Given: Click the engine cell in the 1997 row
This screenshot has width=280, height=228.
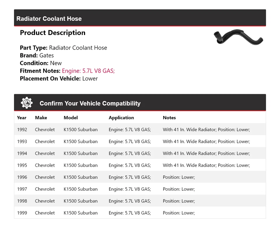Looking at the screenshot, I should click(130, 189).
